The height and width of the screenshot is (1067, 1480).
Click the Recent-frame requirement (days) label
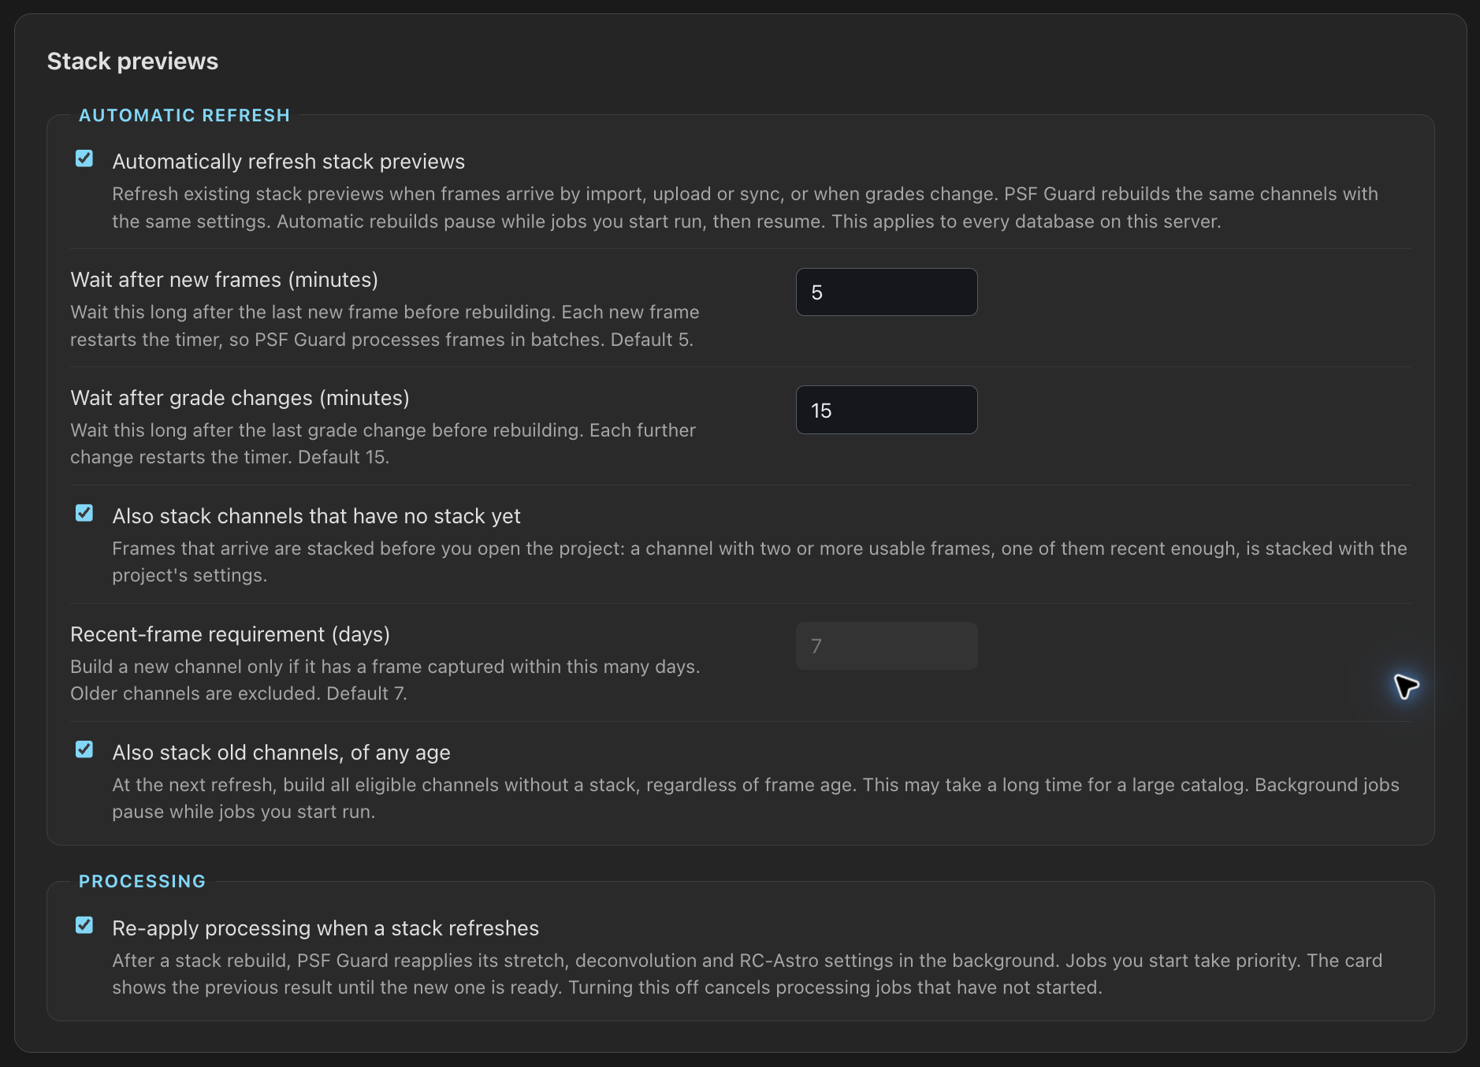230,634
